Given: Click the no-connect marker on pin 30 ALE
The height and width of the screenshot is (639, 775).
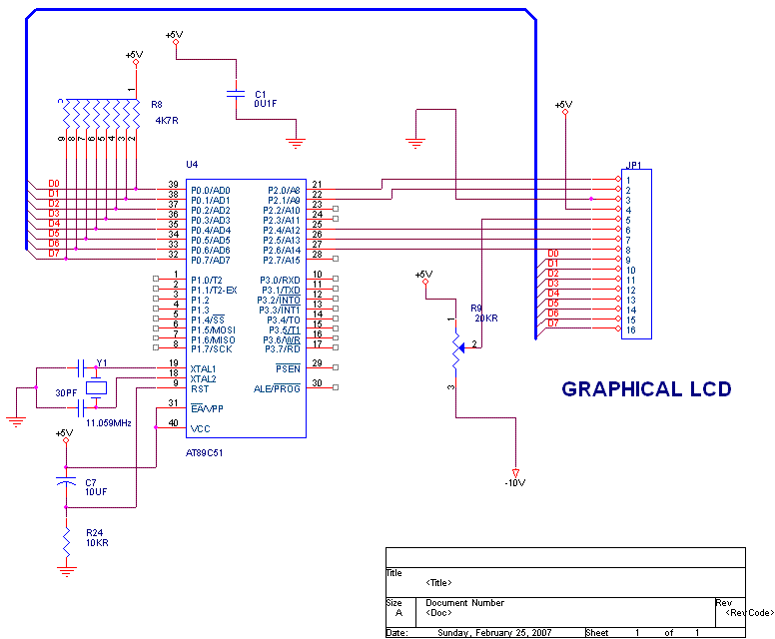Looking at the screenshot, I should 336,387.
